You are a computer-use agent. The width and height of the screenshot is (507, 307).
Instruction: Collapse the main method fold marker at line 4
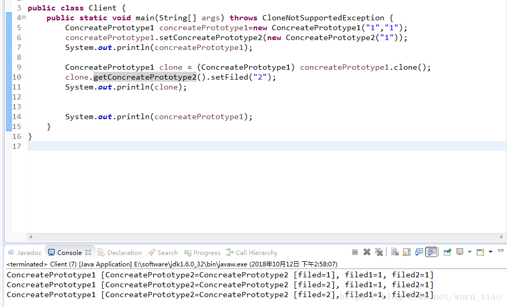pyautogui.click(x=23, y=17)
